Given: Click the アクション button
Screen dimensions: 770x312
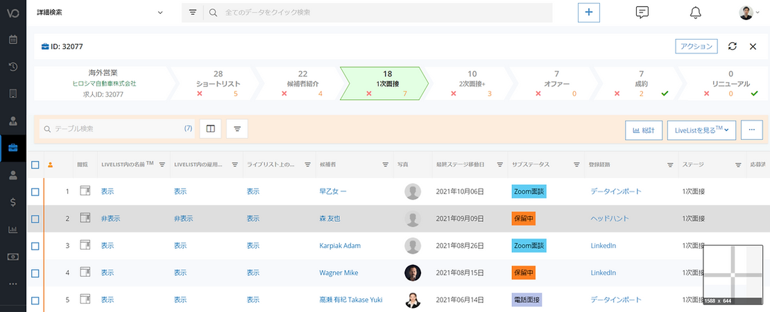Looking at the screenshot, I should [696, 46].
